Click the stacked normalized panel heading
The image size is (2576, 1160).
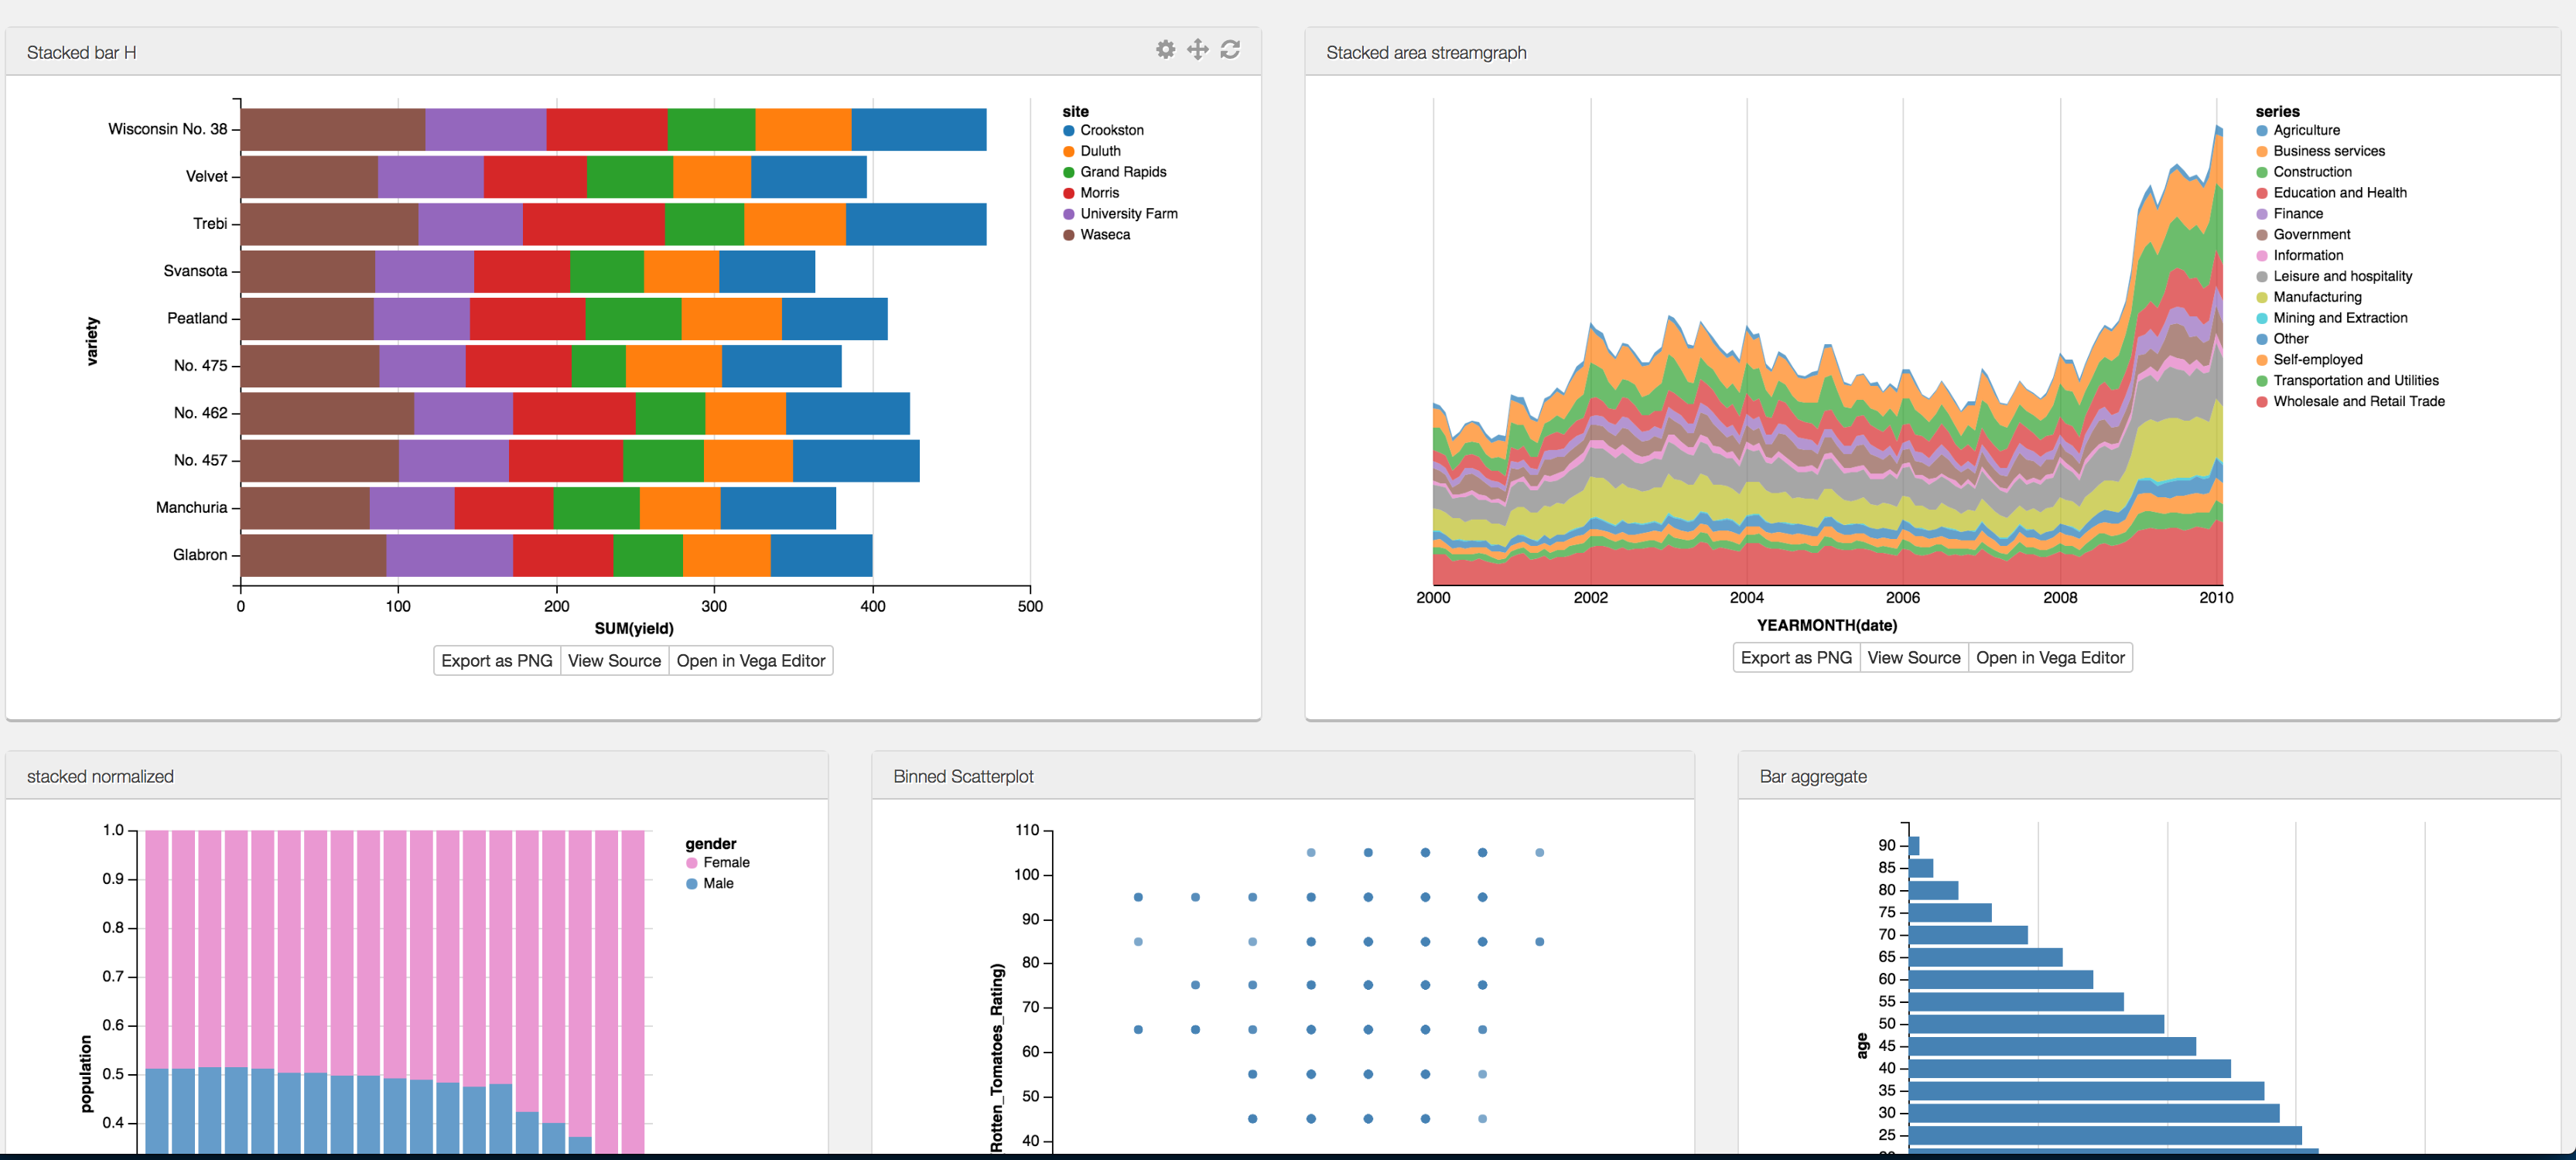click(100, 777)
